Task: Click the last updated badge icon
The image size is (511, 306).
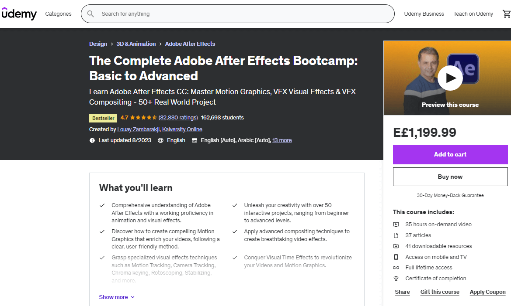Action: click(x=92, y=140)
